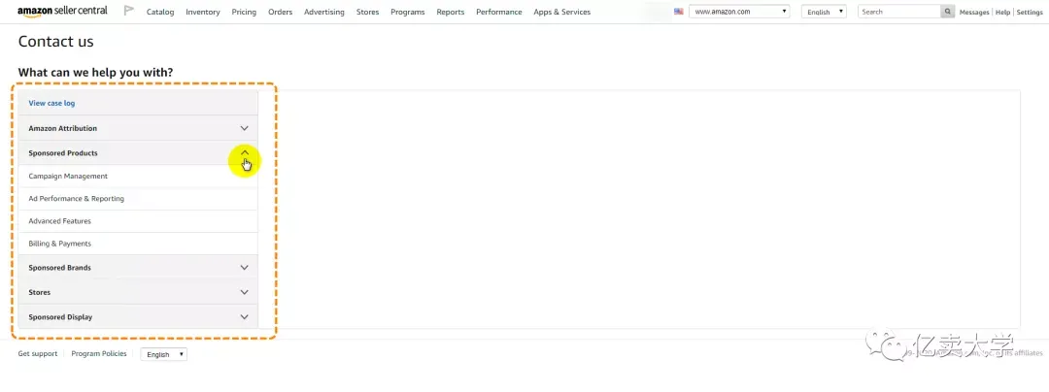Open the Program Policies footer link
The height and width of the screenshot is (392, 1049).
tap(99, 354)
